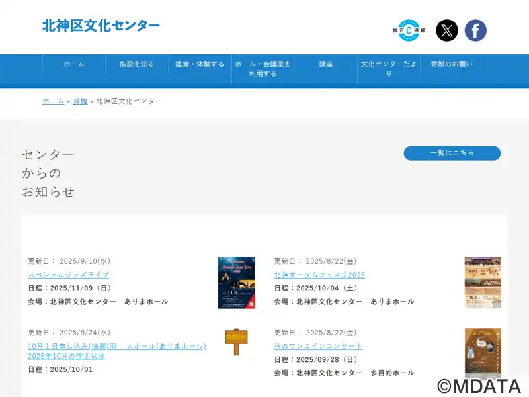Click the 神戸C構想 logo icon

409,30
